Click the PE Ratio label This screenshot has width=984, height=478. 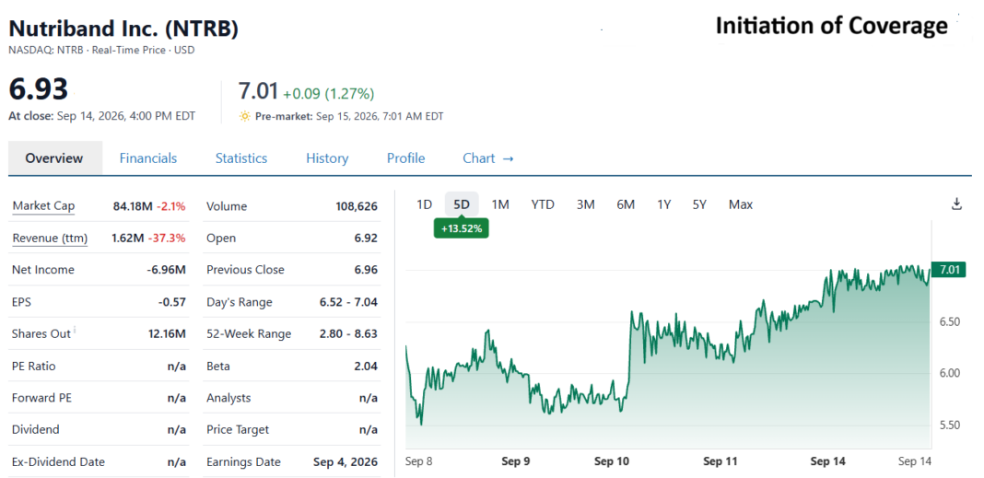[34, 367]
